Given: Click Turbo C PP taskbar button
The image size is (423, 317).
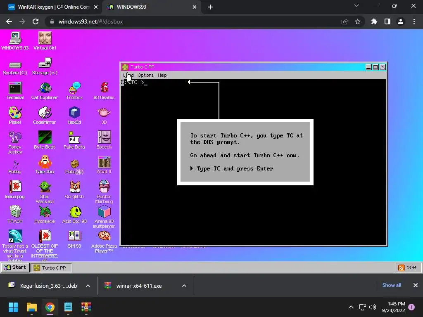Looking at the screenshot, I should (x=51, y=267).
